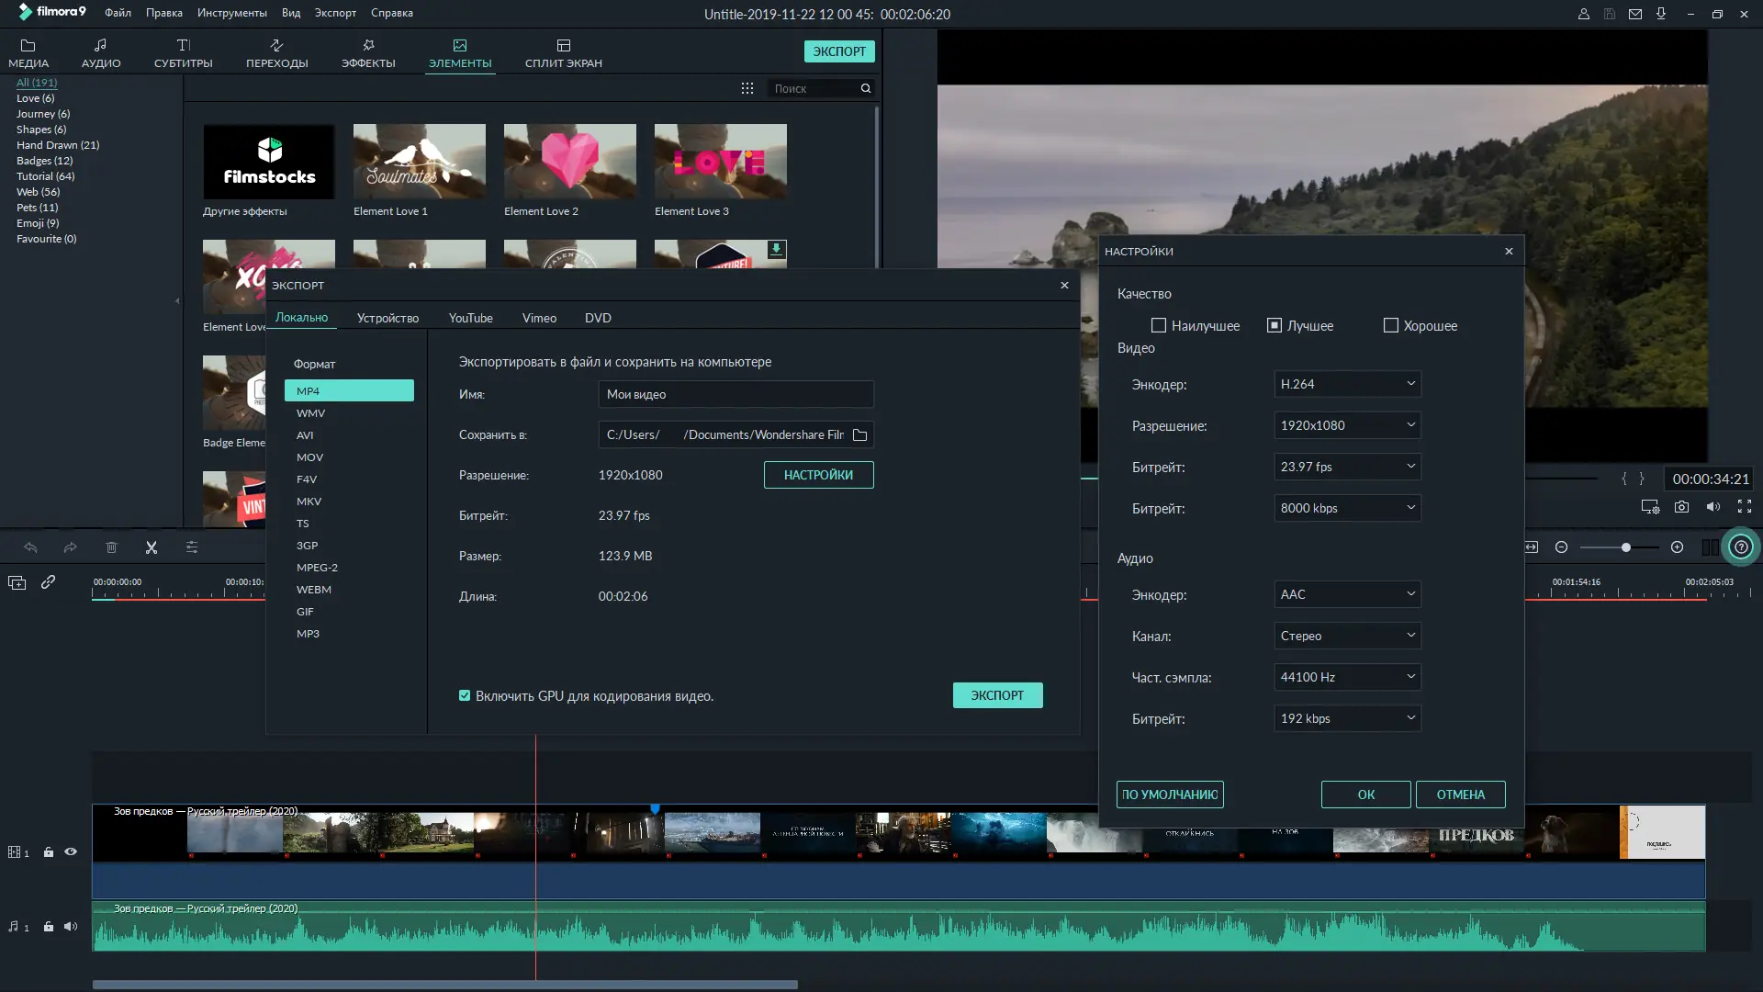1763x992 pixels.
Task: Disable GPU encoding checkbox
Action: pyautogui.click(x=465, y=696)
